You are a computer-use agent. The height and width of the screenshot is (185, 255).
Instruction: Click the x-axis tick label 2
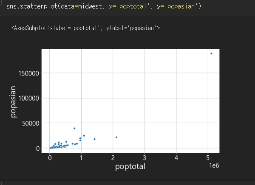[x=113, y=158]
